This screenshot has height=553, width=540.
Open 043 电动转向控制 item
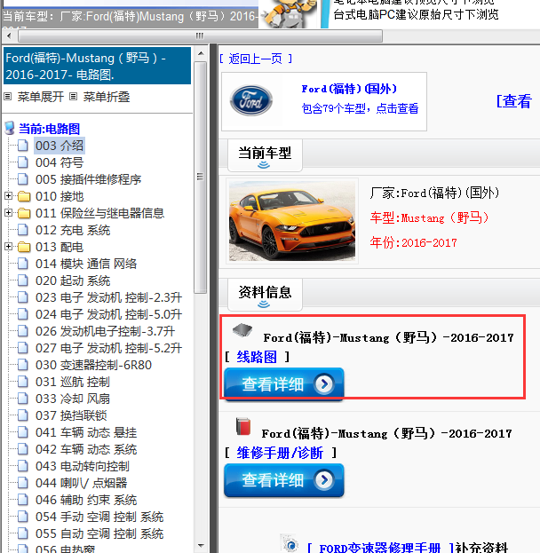[83, 466]
